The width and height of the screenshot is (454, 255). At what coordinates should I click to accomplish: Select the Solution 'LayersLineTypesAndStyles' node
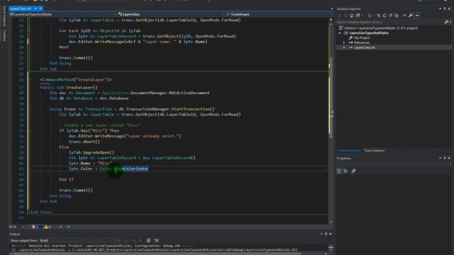[381, 28]
